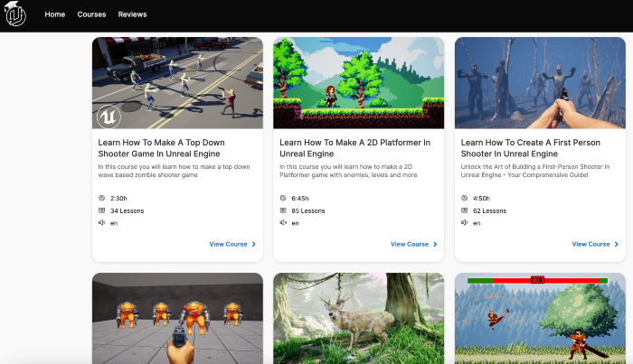Image resolution: width=633 pixels, height=364 pixels.
Task: Go to the Courses page
Action: [x=91, y=14]
